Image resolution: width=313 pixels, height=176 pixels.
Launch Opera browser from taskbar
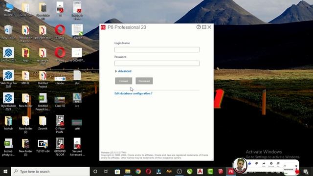[x=148, y=172]
